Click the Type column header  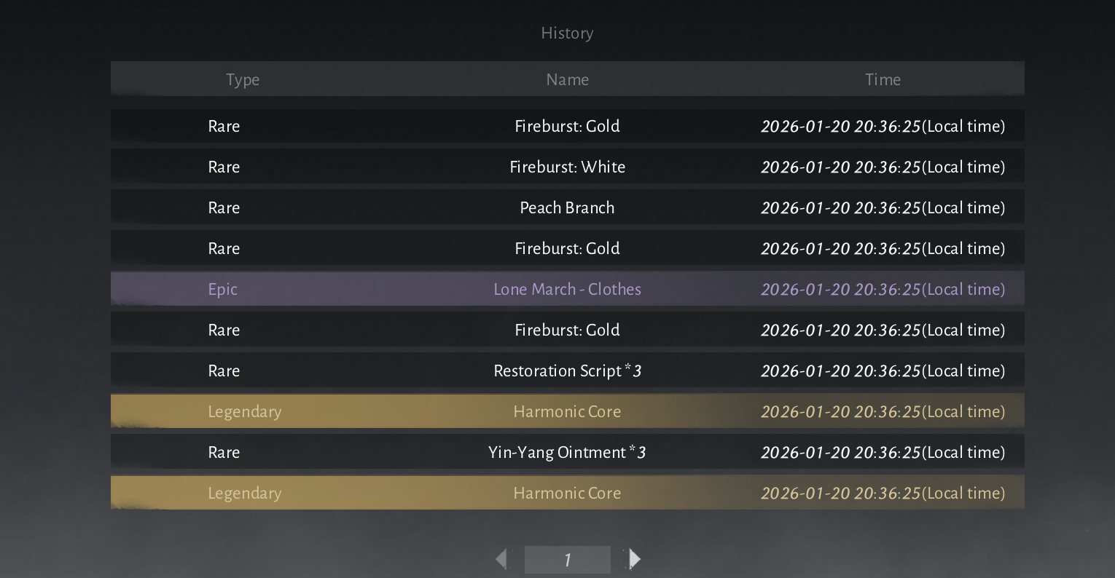[x=243, y=79]
